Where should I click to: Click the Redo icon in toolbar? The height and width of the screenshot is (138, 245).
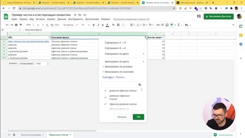pyautogui.click(x=12, y=25)
